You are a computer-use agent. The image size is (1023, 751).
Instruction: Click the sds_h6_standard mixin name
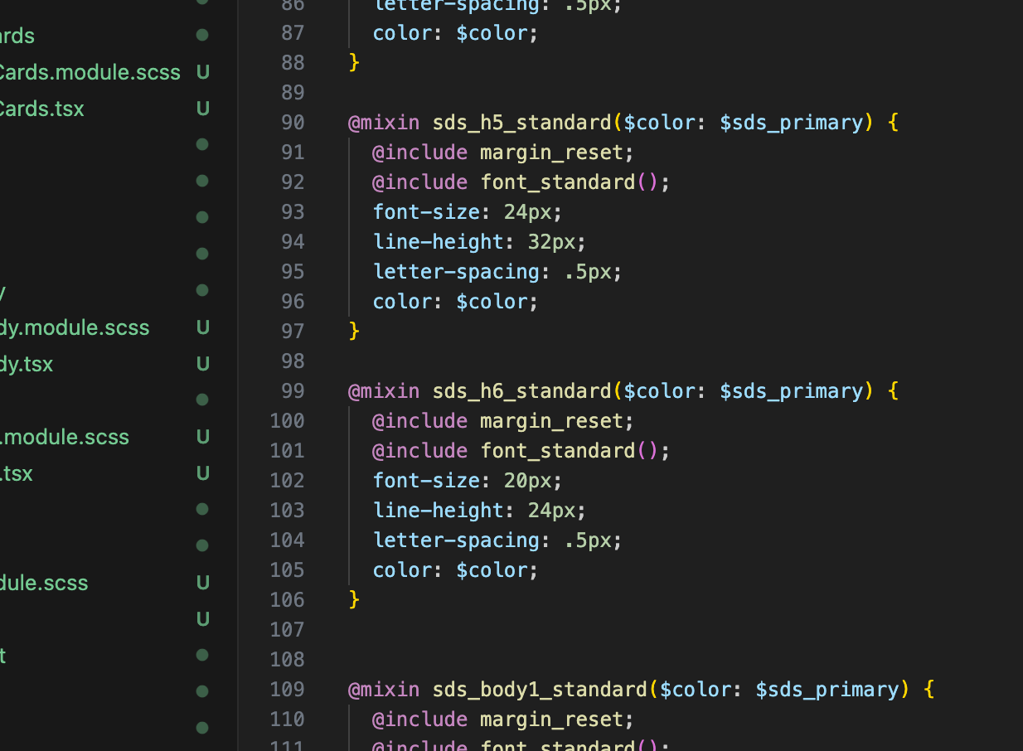pyautogui.click(x=521, y=391)
